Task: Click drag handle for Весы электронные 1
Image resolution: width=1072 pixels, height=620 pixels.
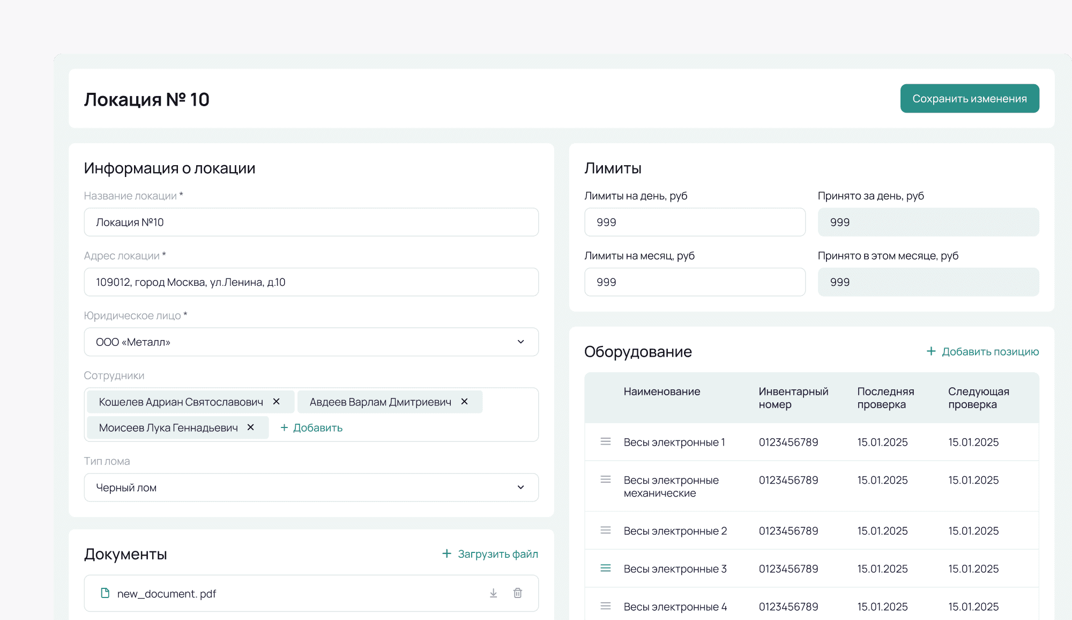Action: 606,441
